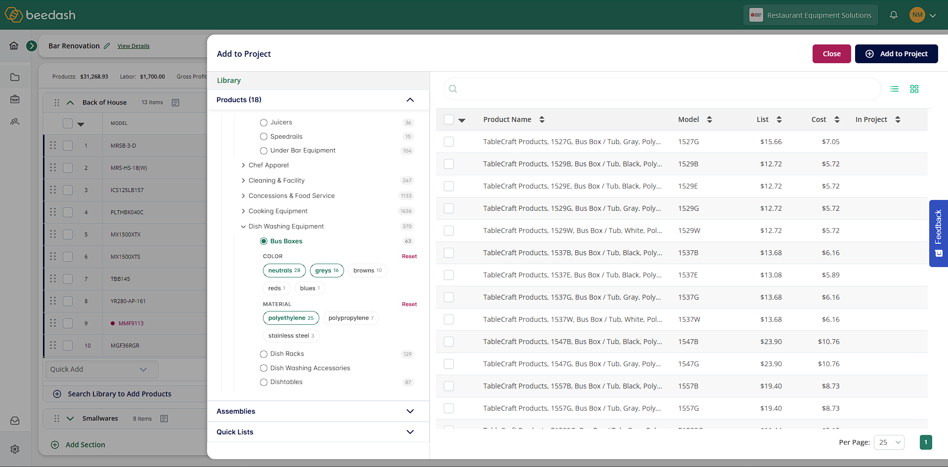This screenshot has height=467, width=948.
Task: Apply the reds color filter
Action: pos(276,288)
